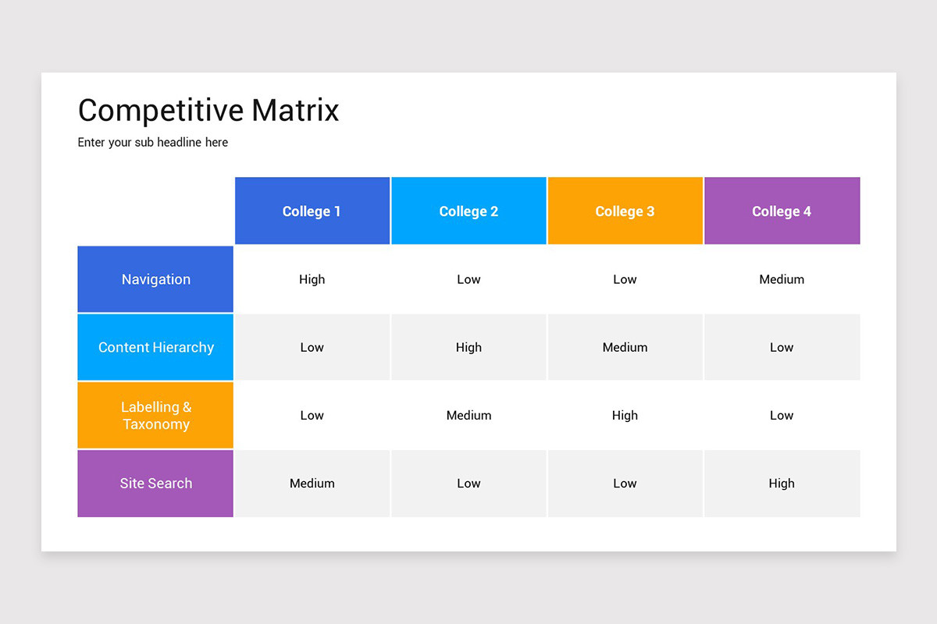Click the Site Search row label
Viewport: 937px width, 624px height.
pos(155,484)
